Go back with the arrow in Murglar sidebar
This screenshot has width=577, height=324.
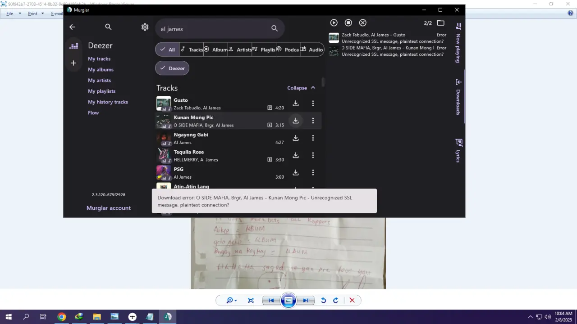click(x=72, y=27)
